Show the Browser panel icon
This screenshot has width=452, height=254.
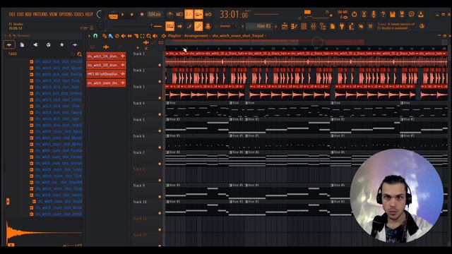pos(323,27)
